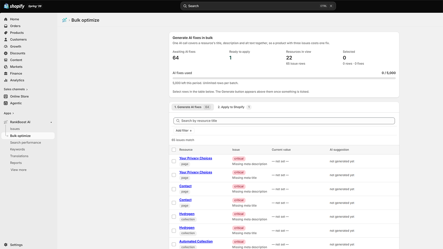Open Analytics via its bar chart icon
443x249 pixels.
(x=6, y=80)
